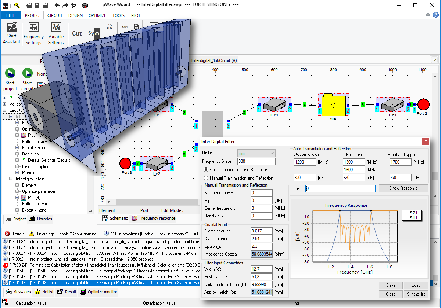The width and height of the screenshot is (441, 308).
Task: Switch to the CIRCUIT ribbon tab
Action: click(55, 15)
